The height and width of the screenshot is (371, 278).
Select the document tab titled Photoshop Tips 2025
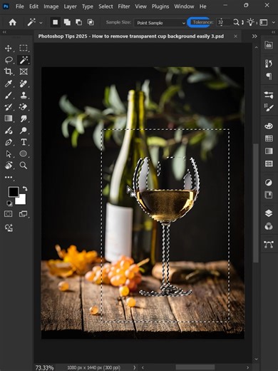[x=131, y=36]
